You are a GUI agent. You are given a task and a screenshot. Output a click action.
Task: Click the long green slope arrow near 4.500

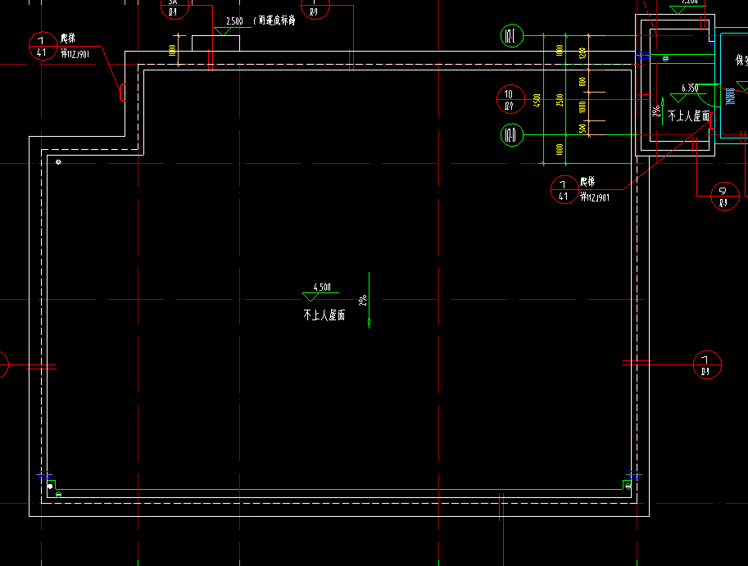(x=369, y=300)
